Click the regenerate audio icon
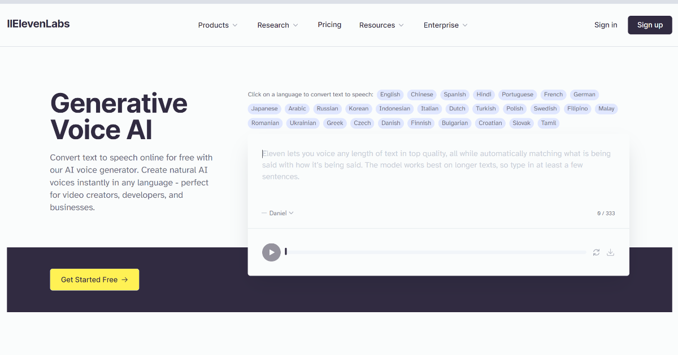 596,252
